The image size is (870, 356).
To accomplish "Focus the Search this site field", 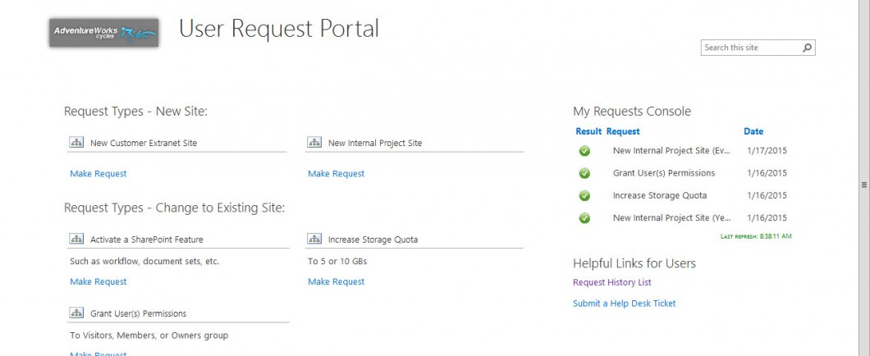I will point(750,48).
